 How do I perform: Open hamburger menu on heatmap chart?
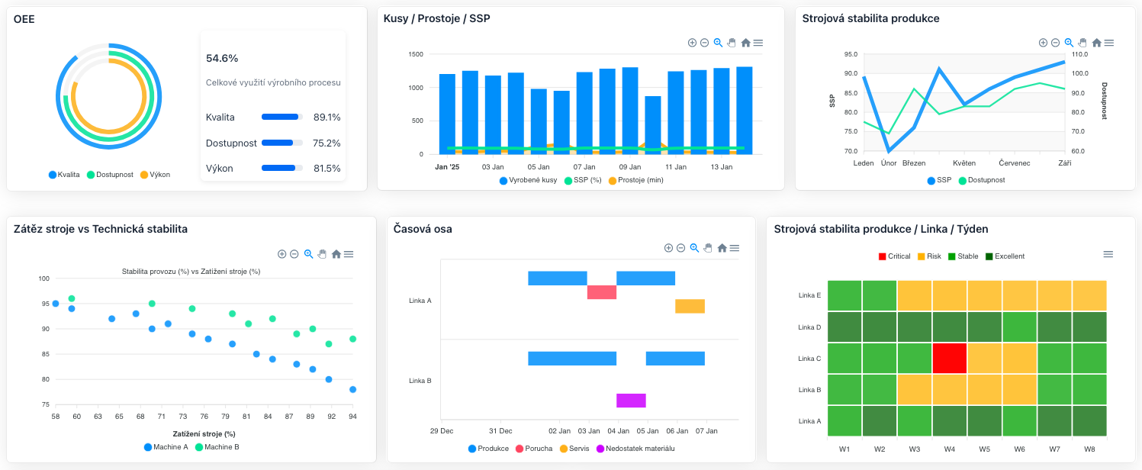coord(1108,254)
